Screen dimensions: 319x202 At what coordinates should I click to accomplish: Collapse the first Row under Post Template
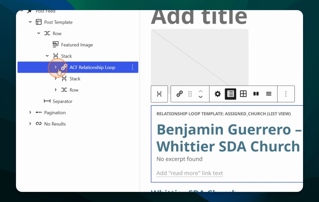pyautogui.click(x=39, y=33)
